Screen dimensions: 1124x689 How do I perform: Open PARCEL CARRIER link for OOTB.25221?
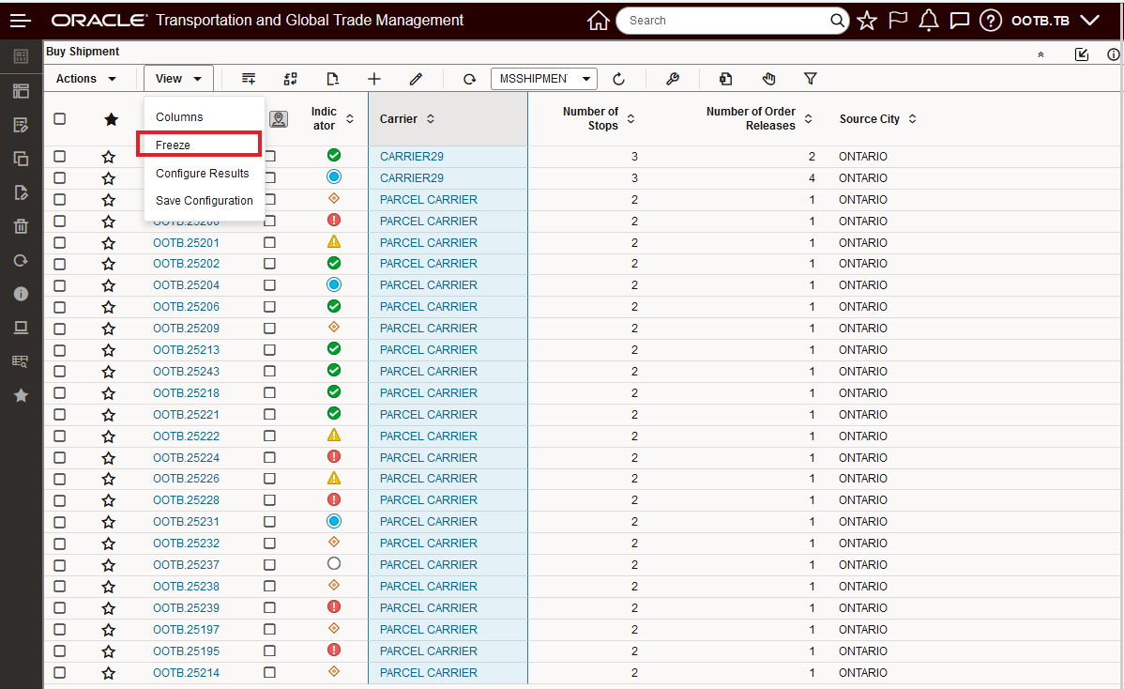point(429,414)
